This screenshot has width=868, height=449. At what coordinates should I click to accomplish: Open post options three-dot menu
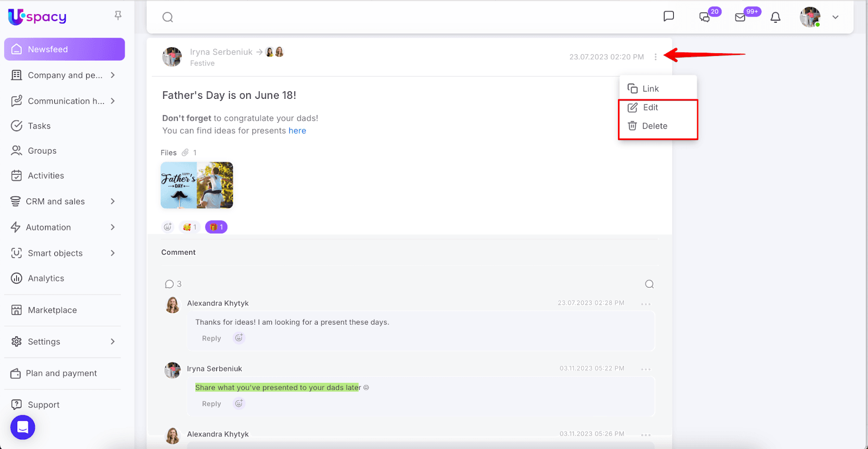tap(655, 57)
